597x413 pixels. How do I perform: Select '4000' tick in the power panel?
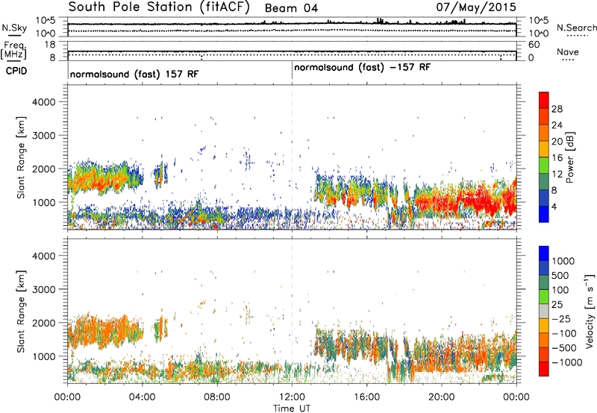pos(43,102)
